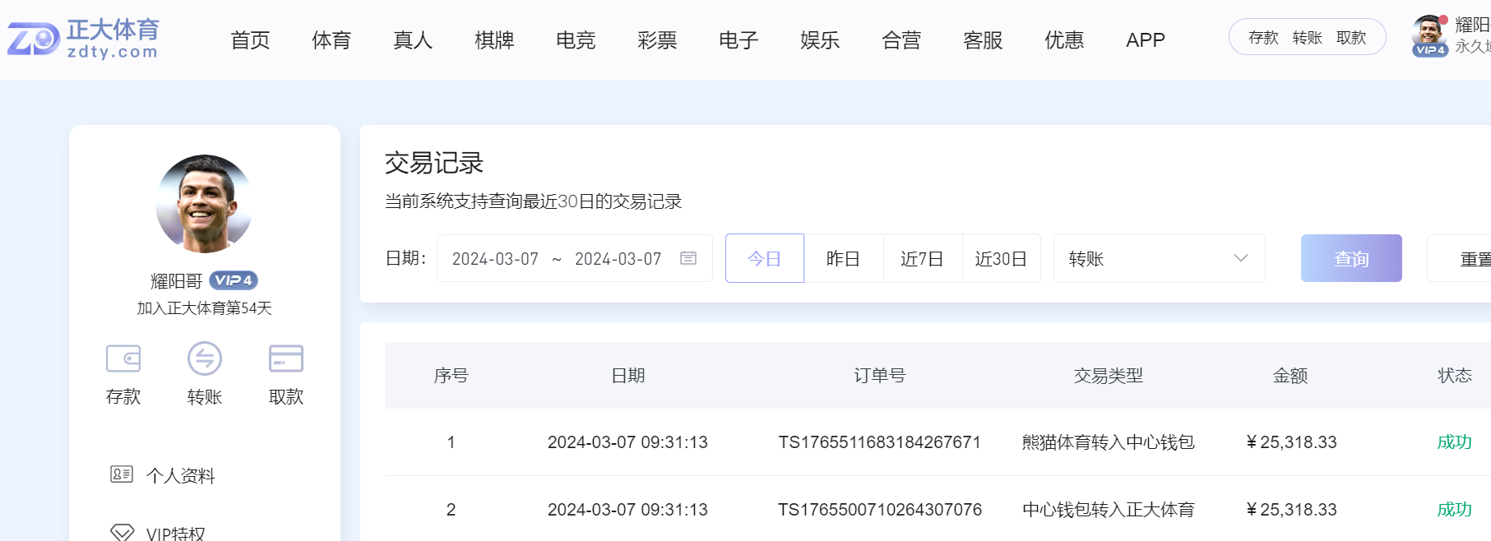Viewport: 1491px width, 541px height.
Task: Click order number TS1765500710264307076
Action: click(879, 510)
